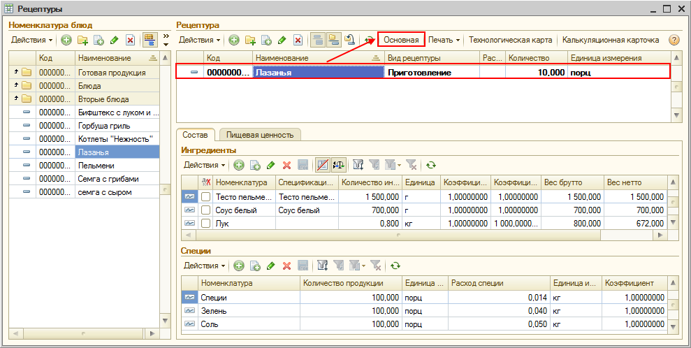Screen dimensions: 691x348
Task: Click the Основная button
Action: 401,41
